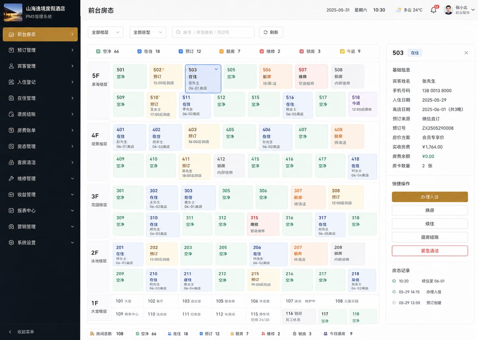Viewport: 478px width, 340px height.
Task: Filter rooms by 在住 legend checkbox
Action: tap(139, 51)
